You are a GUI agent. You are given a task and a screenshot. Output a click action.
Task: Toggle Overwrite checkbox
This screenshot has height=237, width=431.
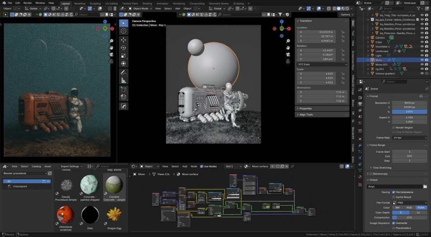pyautogui.click(x=394, y=223)
